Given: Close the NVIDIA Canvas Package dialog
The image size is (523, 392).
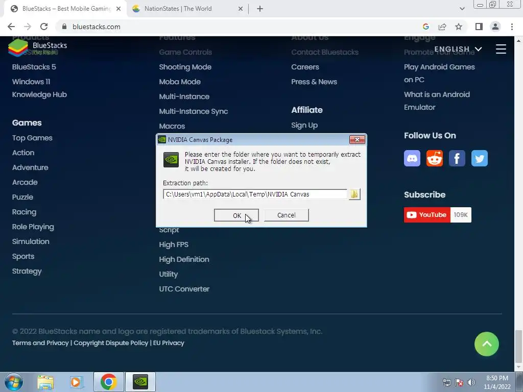Looking at the screenshot, I should tap(357, 140).
